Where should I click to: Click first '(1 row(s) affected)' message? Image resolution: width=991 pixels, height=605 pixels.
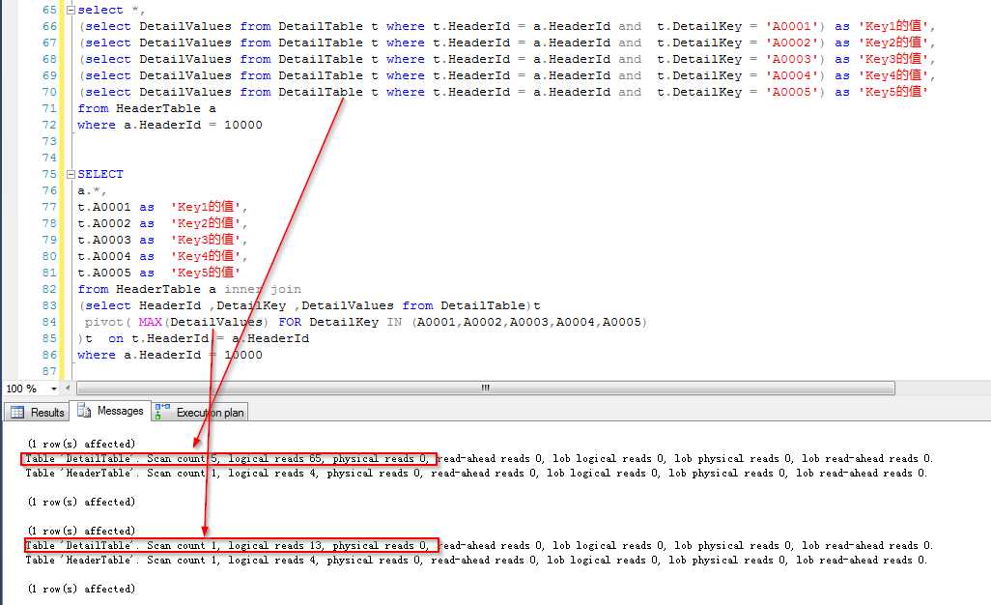click(x=81, y=444)
